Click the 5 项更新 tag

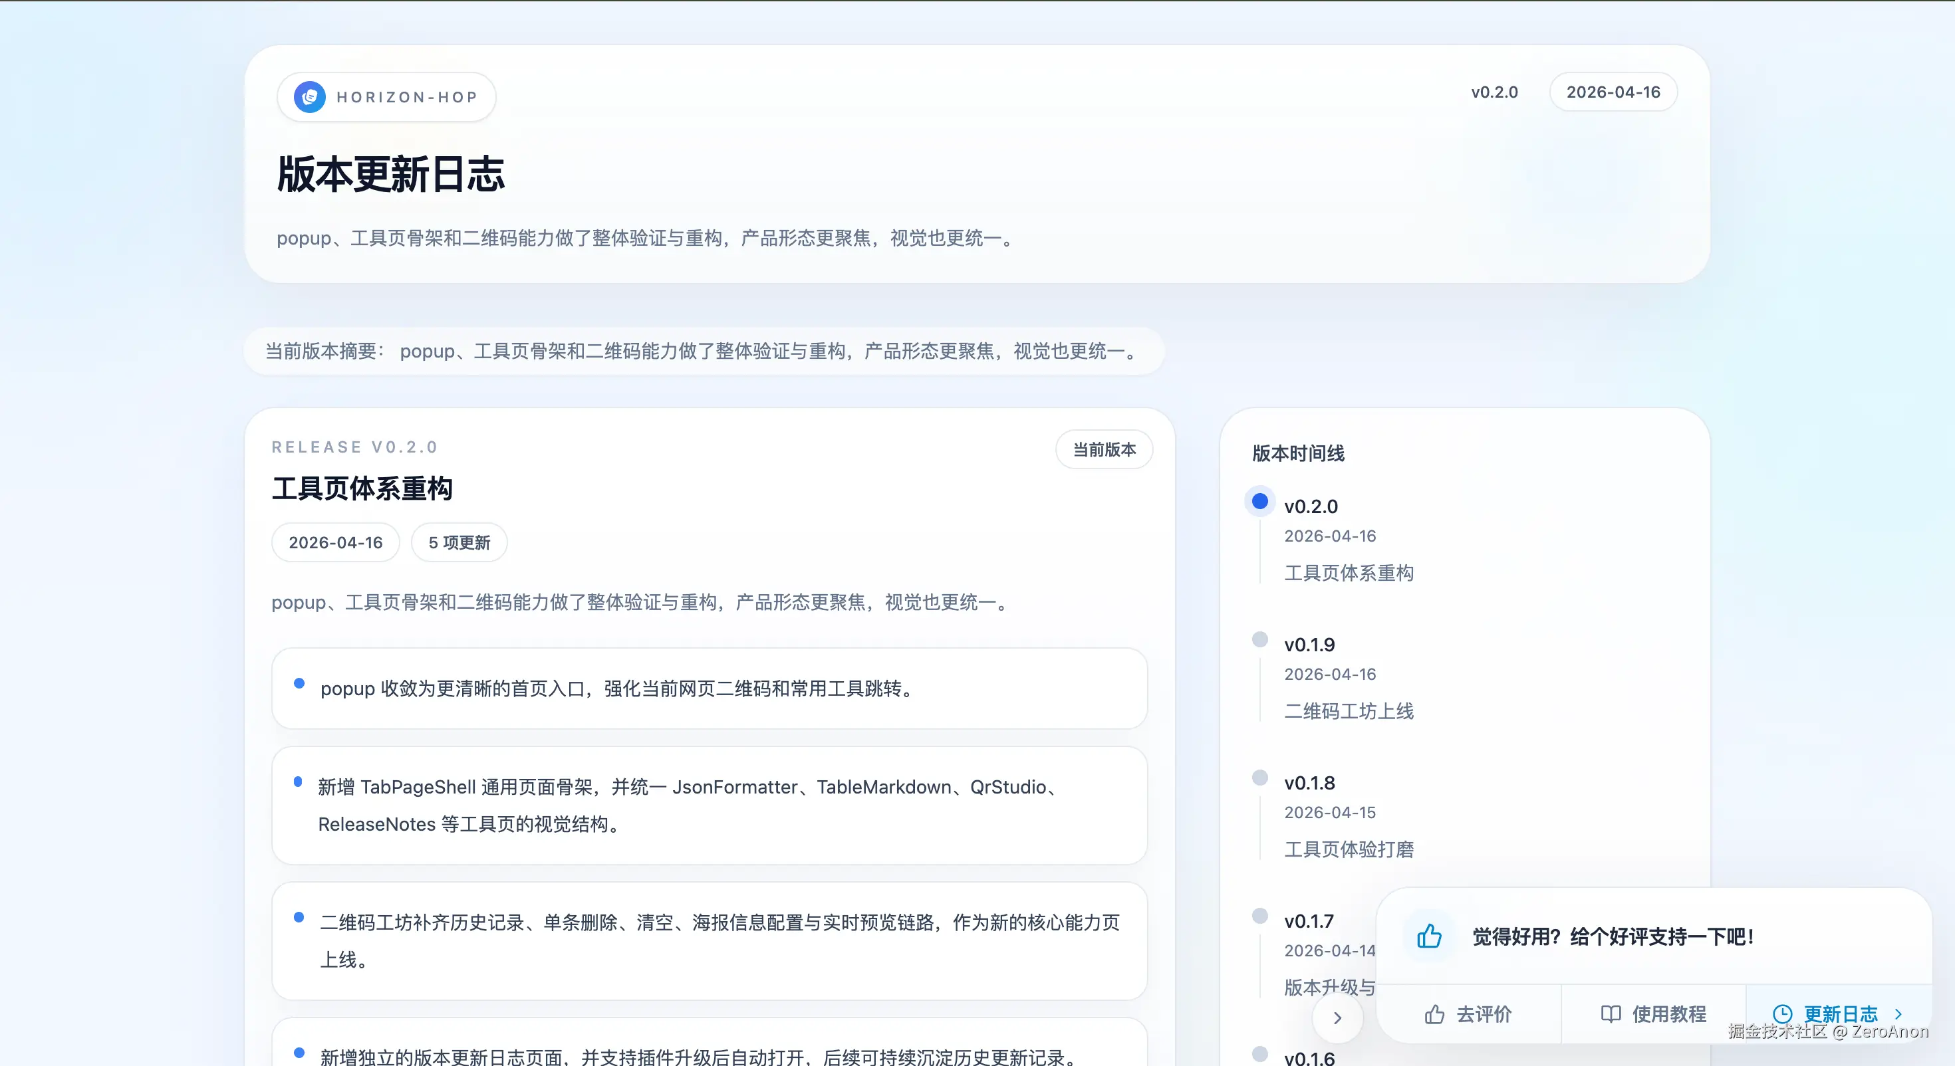pos(459,542)
